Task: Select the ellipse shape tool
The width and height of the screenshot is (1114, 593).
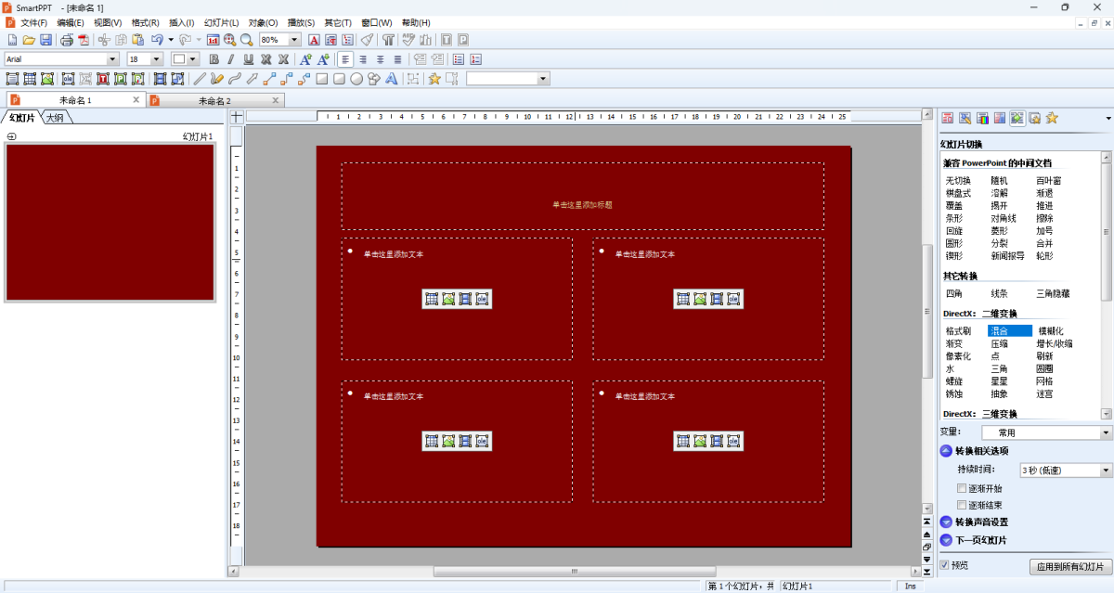Action: coord(356,79)
